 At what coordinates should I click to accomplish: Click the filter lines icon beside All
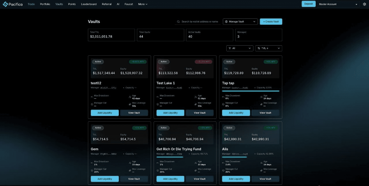click(x=230, y=48)
